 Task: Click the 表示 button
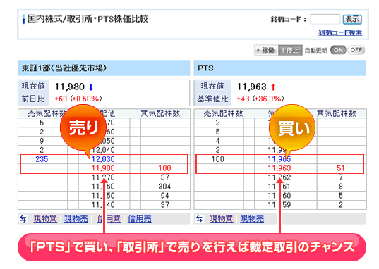point(352,19)
